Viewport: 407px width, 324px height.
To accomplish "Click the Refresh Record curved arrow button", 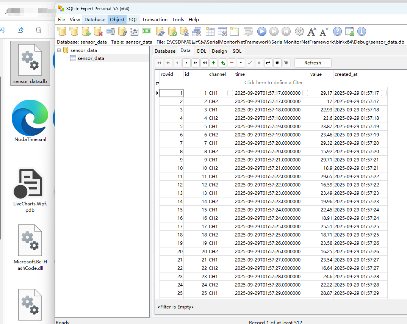I will tap(268, 63).
